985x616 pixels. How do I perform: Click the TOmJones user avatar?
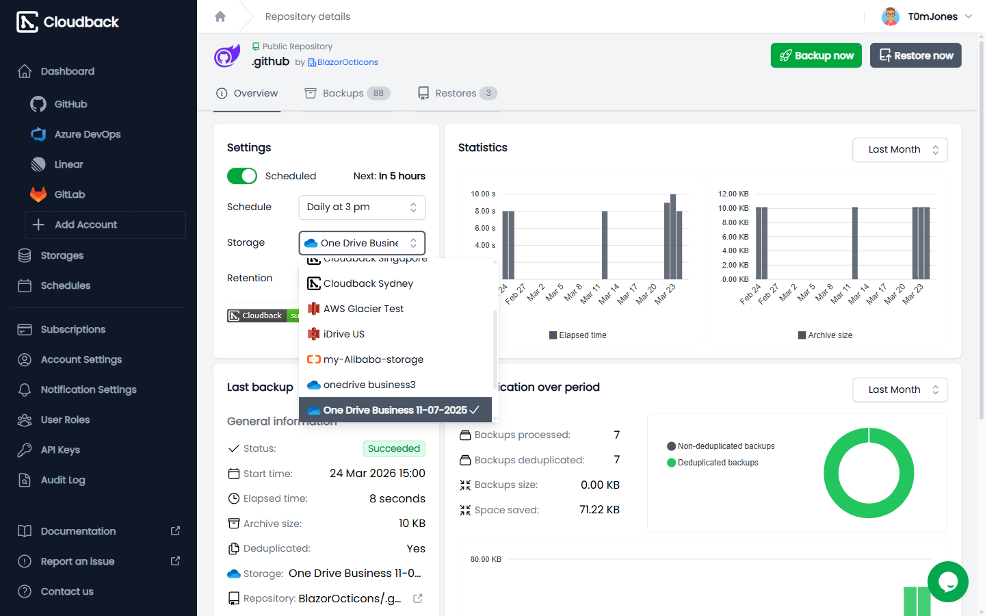(891, 16)
